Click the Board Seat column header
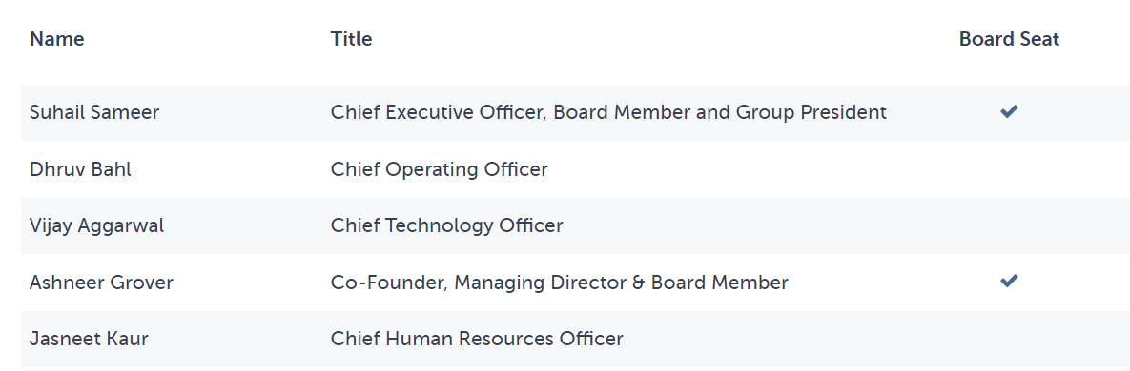Screen dimensions: 1130x371 [x=1009, y=39]
